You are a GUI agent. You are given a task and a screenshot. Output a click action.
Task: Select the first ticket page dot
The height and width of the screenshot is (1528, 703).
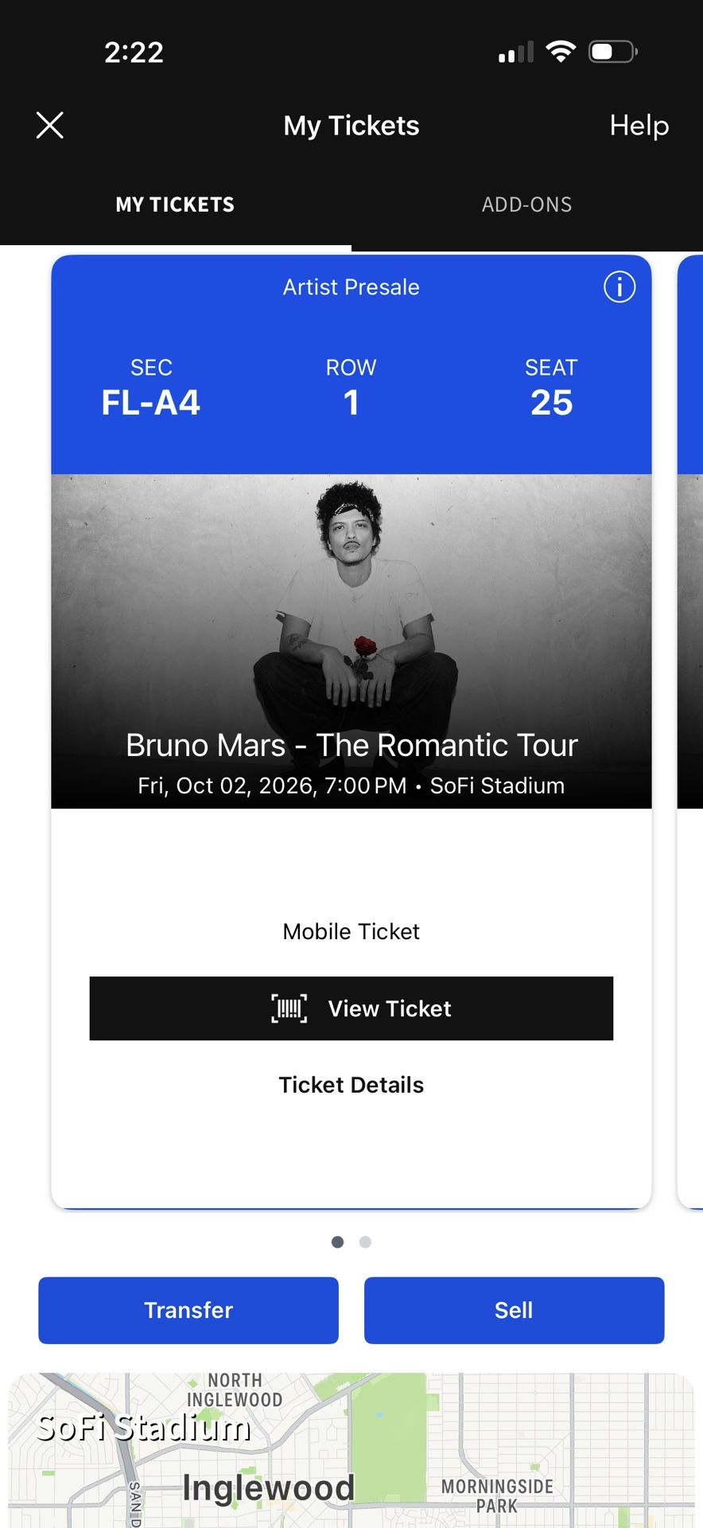pyautogui.click(x=337, y=1241)
